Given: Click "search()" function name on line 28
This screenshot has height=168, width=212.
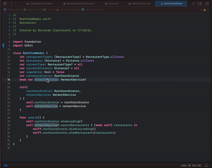Looking at the screenshot, I should pos(34,118).
